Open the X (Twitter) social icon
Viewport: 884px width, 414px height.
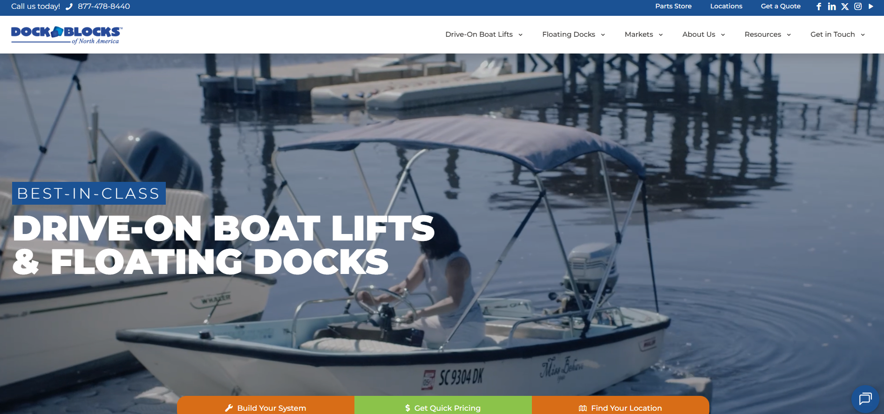click(845, 7)
